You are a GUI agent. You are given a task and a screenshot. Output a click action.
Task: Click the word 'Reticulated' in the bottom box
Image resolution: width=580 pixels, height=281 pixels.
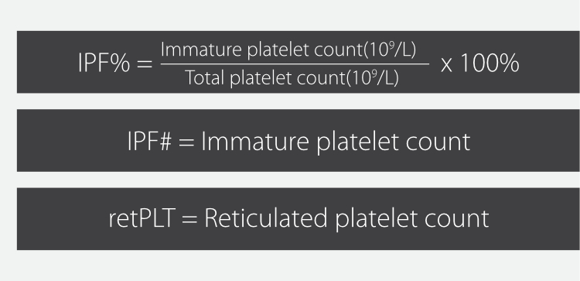[x=266, y=218]
